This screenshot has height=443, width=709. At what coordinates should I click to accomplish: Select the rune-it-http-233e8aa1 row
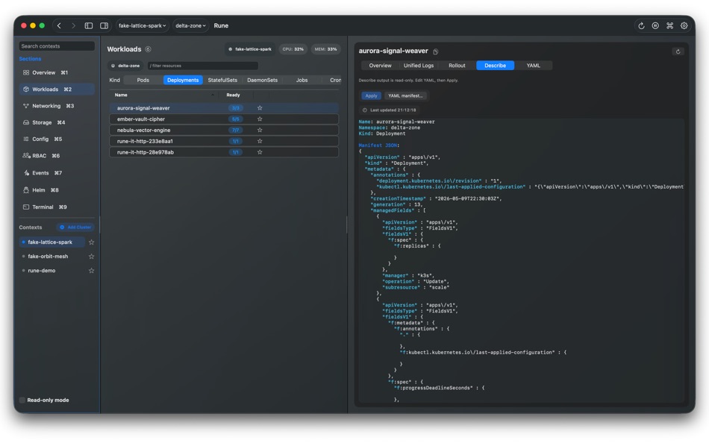point(224,141)
